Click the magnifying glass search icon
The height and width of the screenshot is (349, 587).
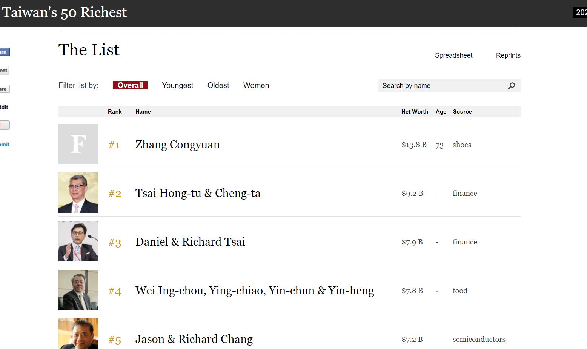[512, 86]
